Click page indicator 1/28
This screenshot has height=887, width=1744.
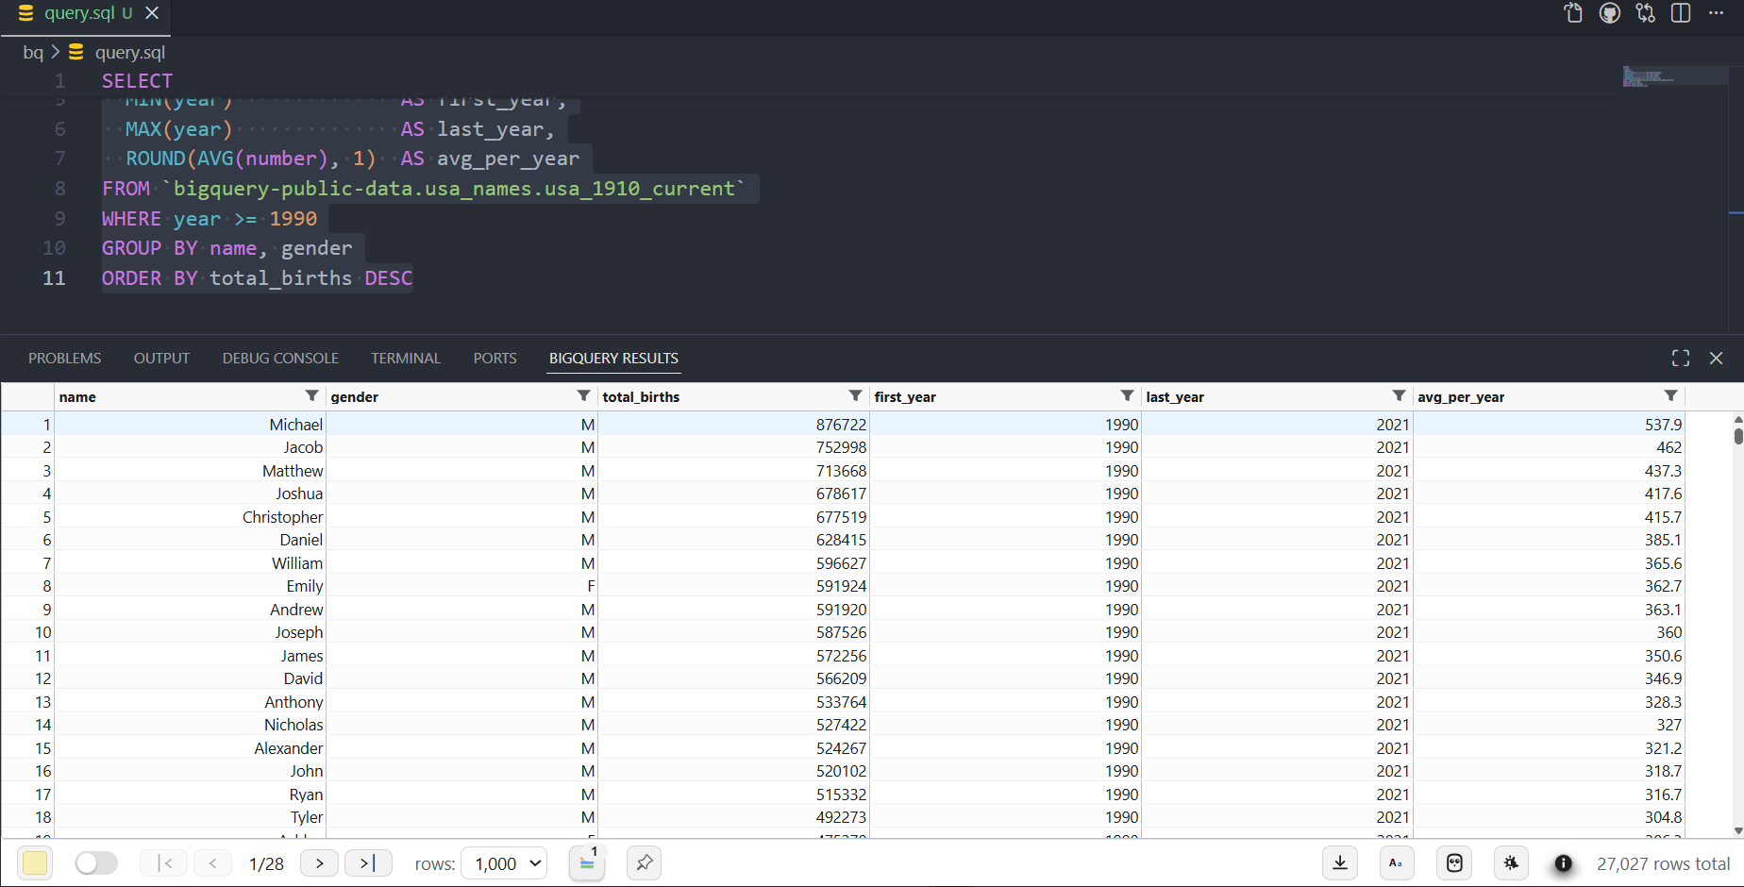[266, 864]
